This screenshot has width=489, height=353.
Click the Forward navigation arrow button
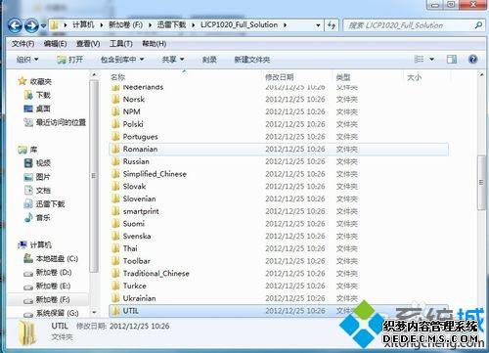click(x=31, y=25)
